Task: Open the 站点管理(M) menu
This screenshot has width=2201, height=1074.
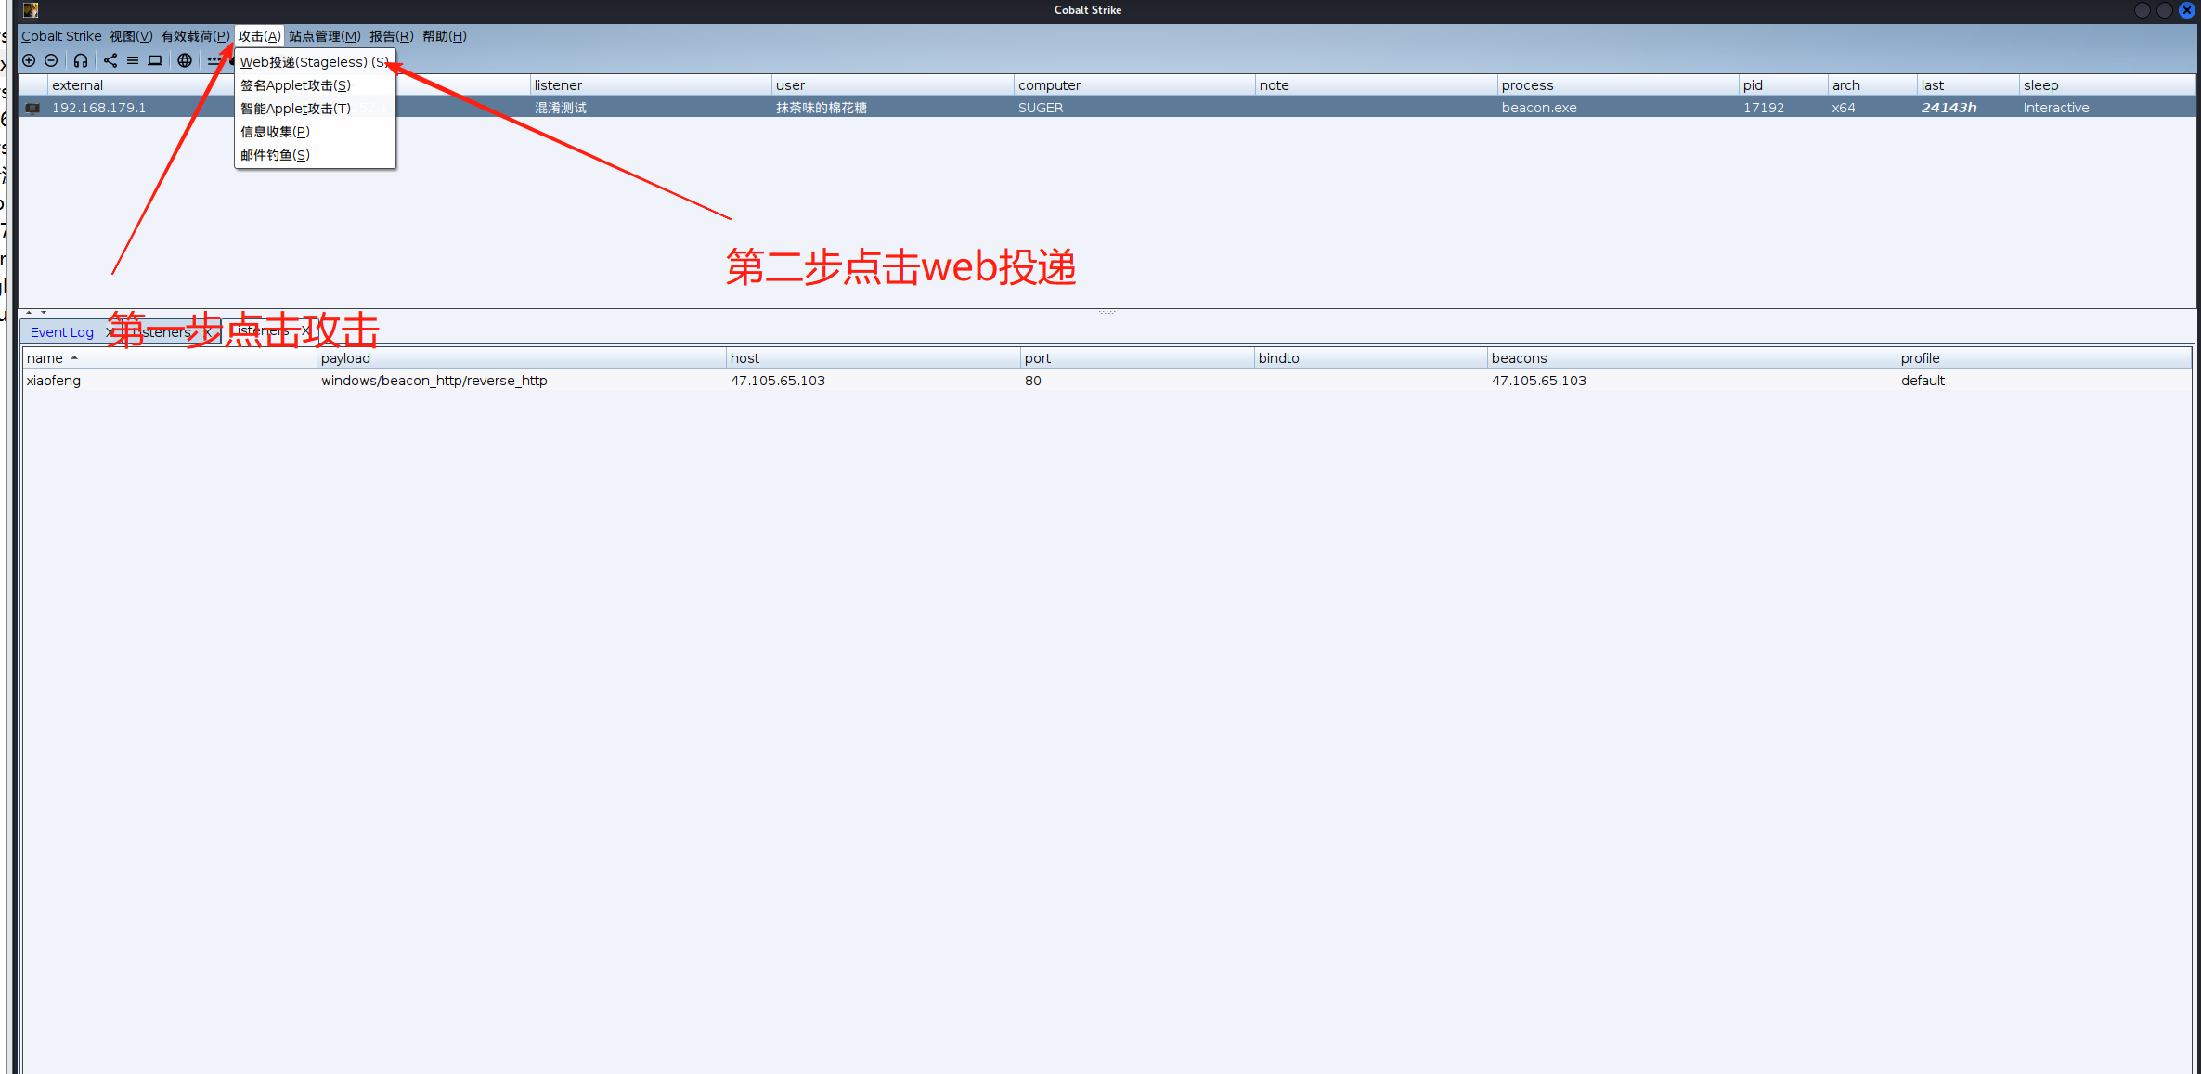Action: click(324, 36)
